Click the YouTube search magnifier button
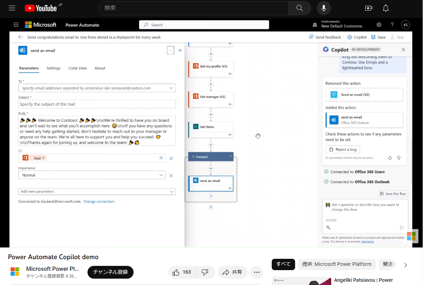Screen dimensions: 423x285 click(x=299, y=8)
